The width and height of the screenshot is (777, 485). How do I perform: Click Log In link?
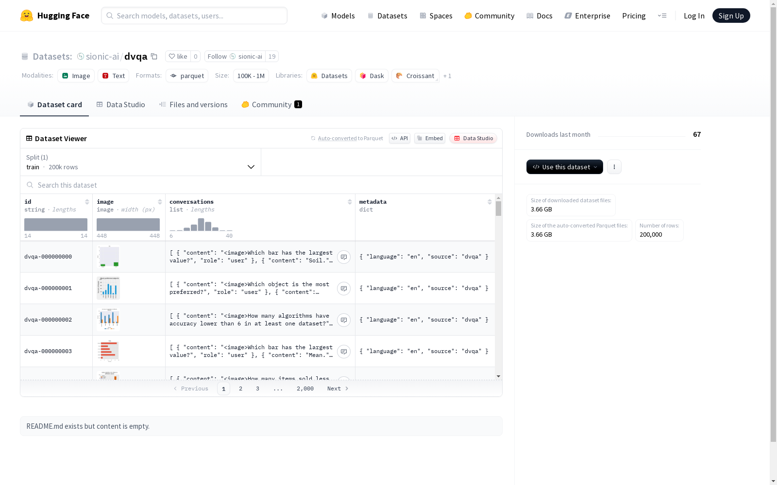tap(694, 16)
